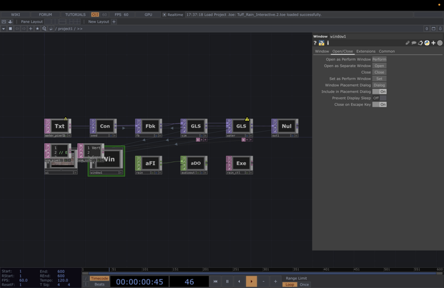Jump timeline to start with rewind icon

(x=216, y=281)
